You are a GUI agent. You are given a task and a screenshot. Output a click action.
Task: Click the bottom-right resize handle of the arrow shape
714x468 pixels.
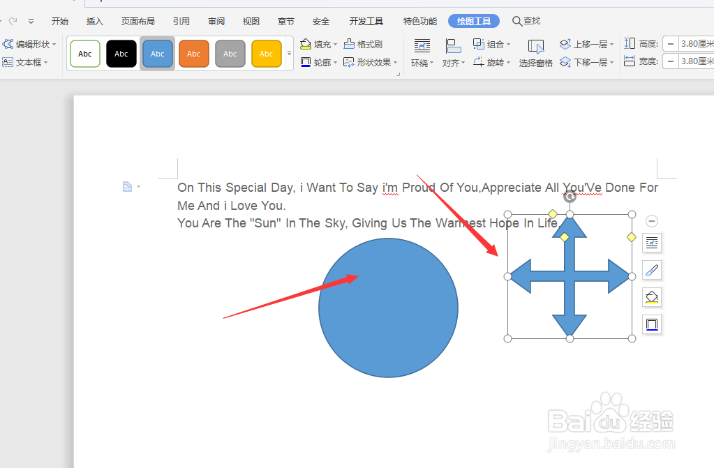[x=632, y=338]
